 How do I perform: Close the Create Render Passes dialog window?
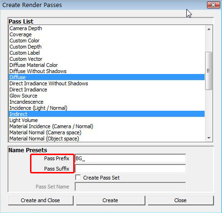[x=213, y=5]
